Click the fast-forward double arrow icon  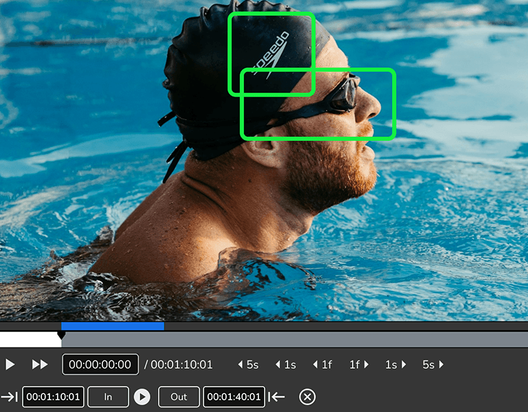pyautogui.click(x=40, y=365)
